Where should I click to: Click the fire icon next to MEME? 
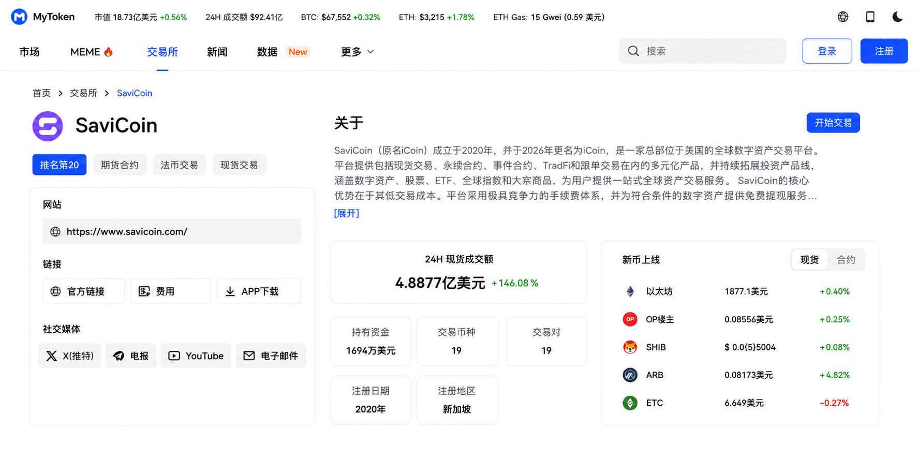pos(108,52)
